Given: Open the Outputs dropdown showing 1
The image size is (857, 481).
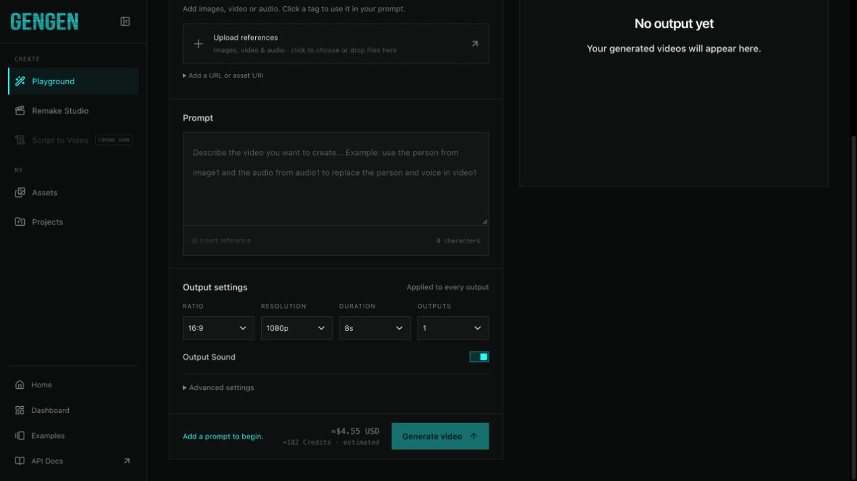Looking at the screenshot, I should click(x=453, y=328).
